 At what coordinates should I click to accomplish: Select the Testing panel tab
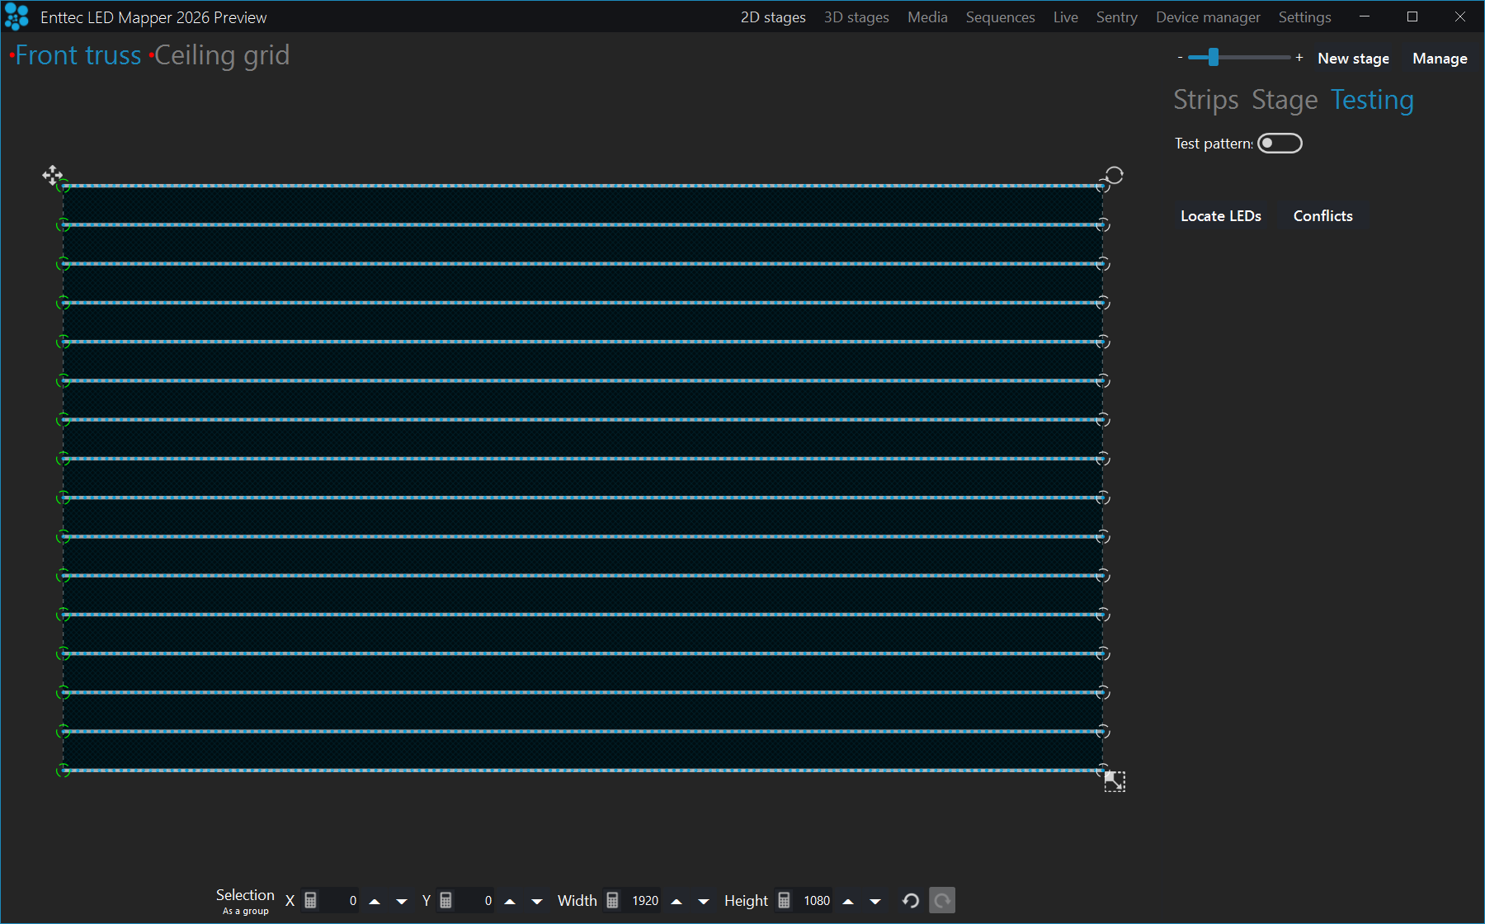tap(1373, 100)
